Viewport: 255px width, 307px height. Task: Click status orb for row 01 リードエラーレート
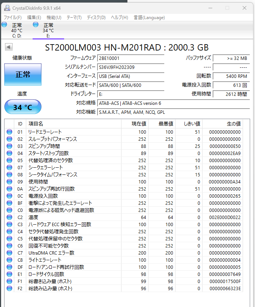[x=9, y=132]
